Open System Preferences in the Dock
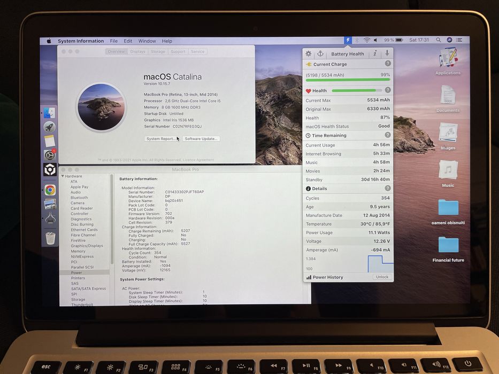This screenshot has width=499, height=374. point(50,155)
